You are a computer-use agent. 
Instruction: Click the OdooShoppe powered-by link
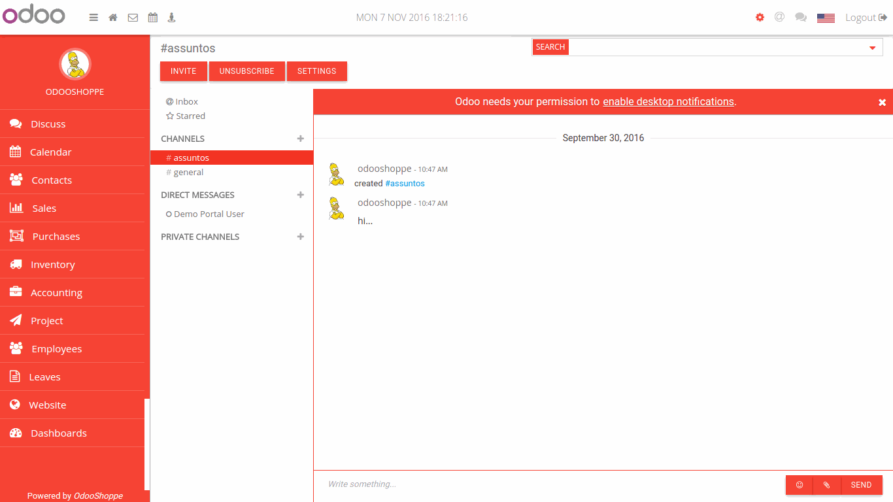coord(98,496)
